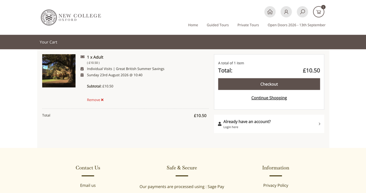366x193 pixels.
Task: Click Email us in footer
Action: [x=88, y=185]
